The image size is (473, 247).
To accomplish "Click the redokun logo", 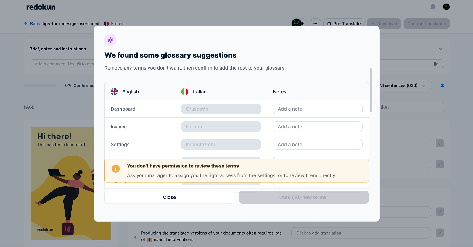I will [x=41, y=7].
